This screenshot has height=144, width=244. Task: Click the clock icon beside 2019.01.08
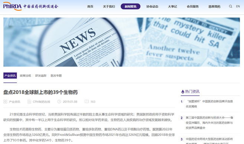pos(59,102)
